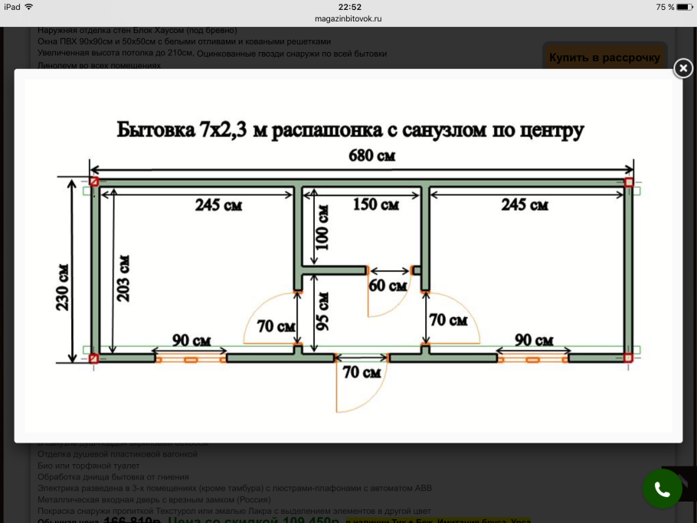
Task: Open the magazinbitovok.ru address bar
Action: (348, 18)
